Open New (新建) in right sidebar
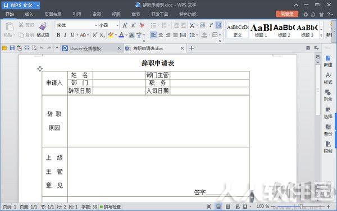This screenshot has width=337, height=211. tap(328, 61)
